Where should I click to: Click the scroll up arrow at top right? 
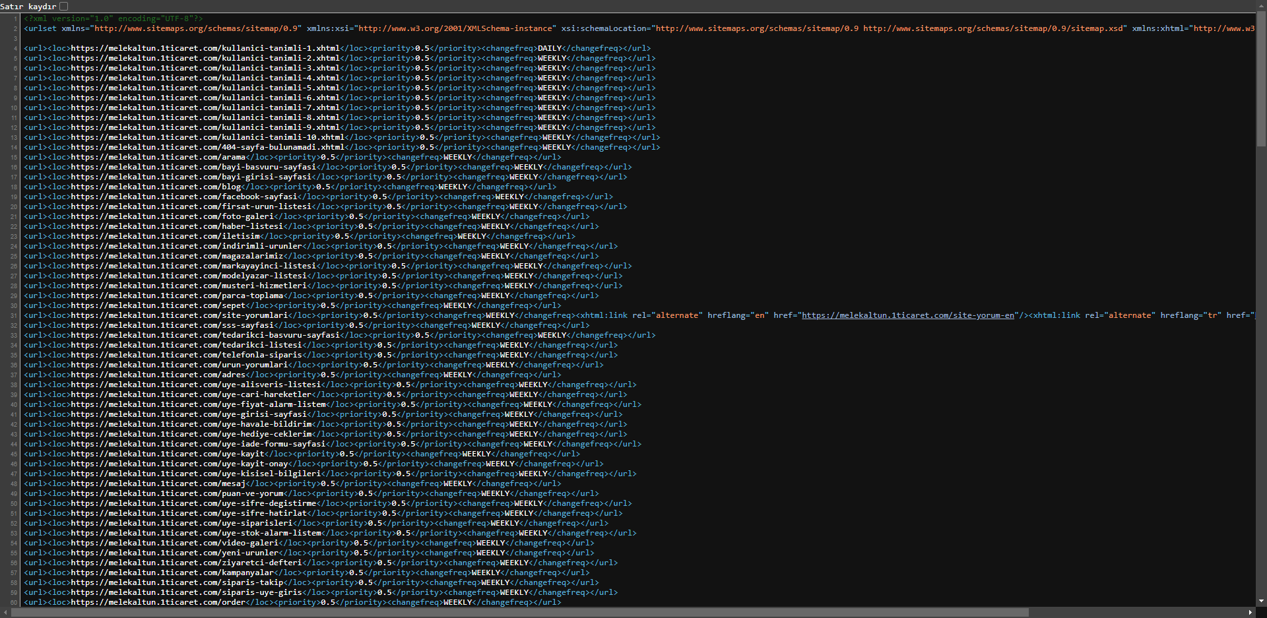coord(1261,5)
